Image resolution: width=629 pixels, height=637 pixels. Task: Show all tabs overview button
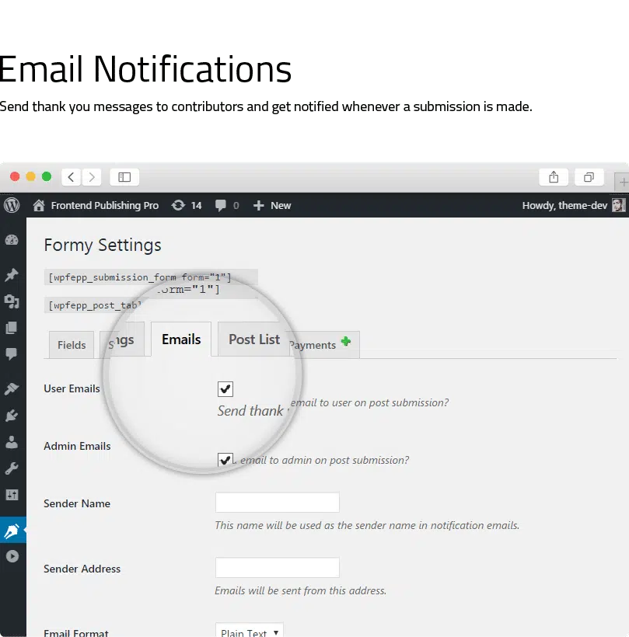point(589,177)
